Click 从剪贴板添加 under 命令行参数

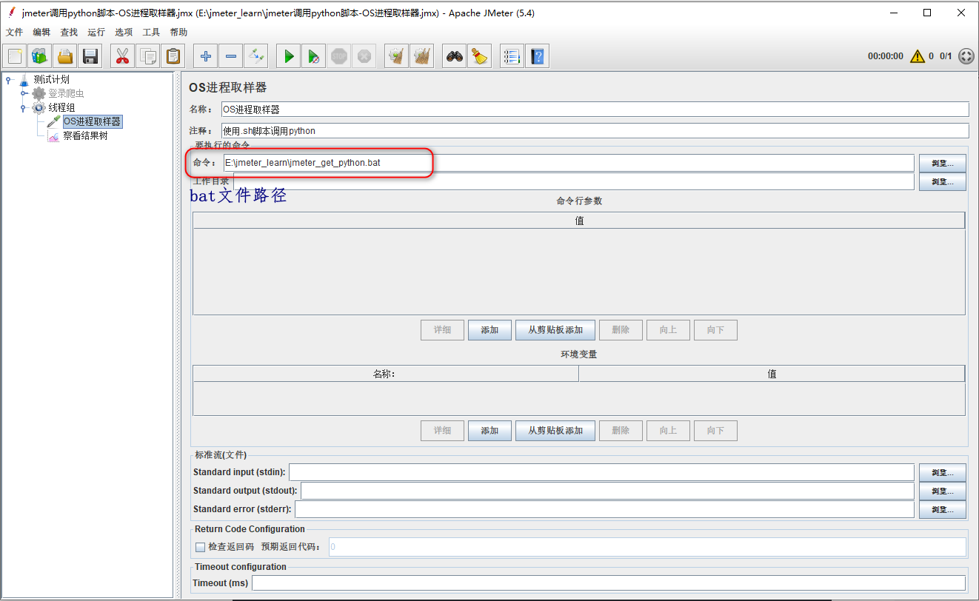pyautogui.click(x=555, y=329)
